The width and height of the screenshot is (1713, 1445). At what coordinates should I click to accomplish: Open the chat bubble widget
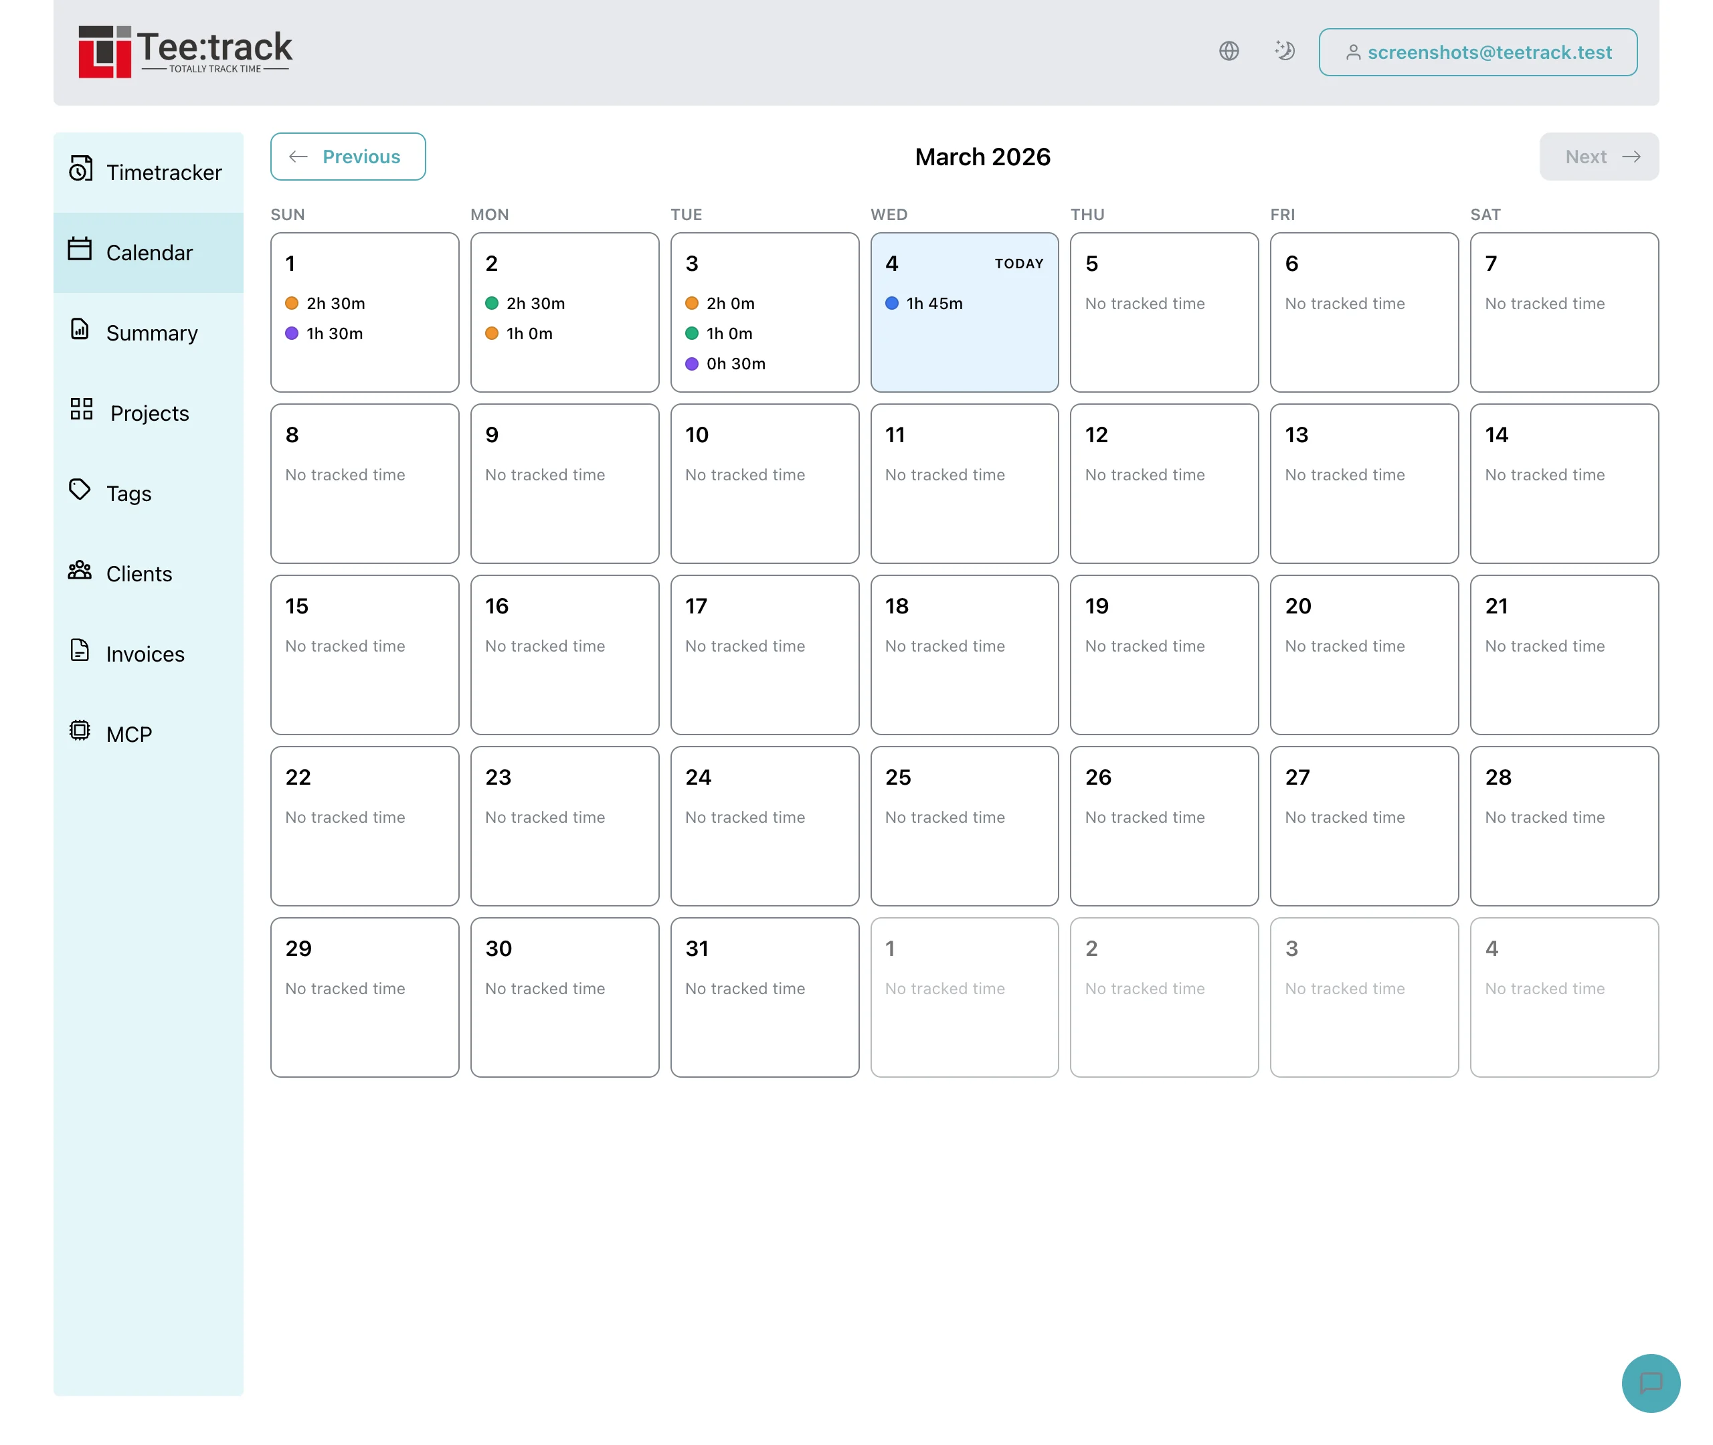1651,1383
